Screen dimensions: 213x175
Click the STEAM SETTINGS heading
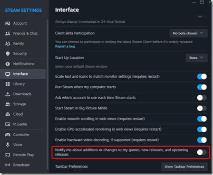23,10
